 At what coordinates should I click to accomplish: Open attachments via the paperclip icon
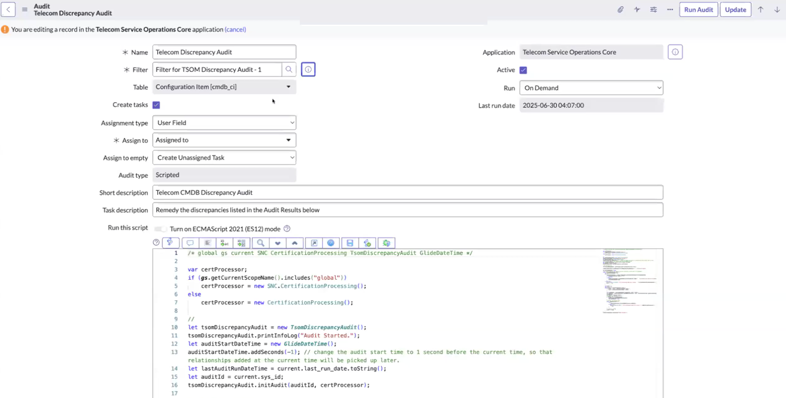point(620,9)
